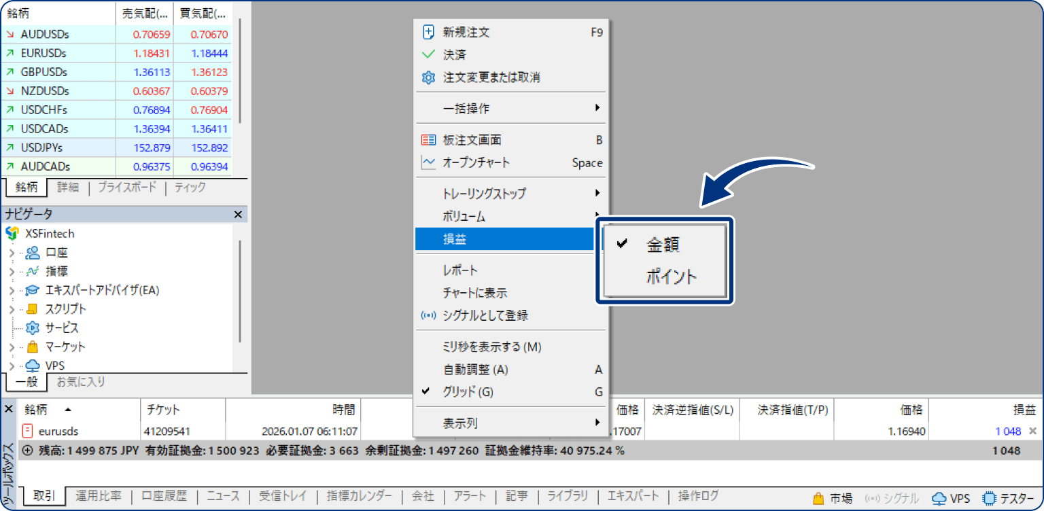Viewport: 1044px width, 511px height.
Task: Click the eurusds position document icon
Action: click(x=28, y=431)
